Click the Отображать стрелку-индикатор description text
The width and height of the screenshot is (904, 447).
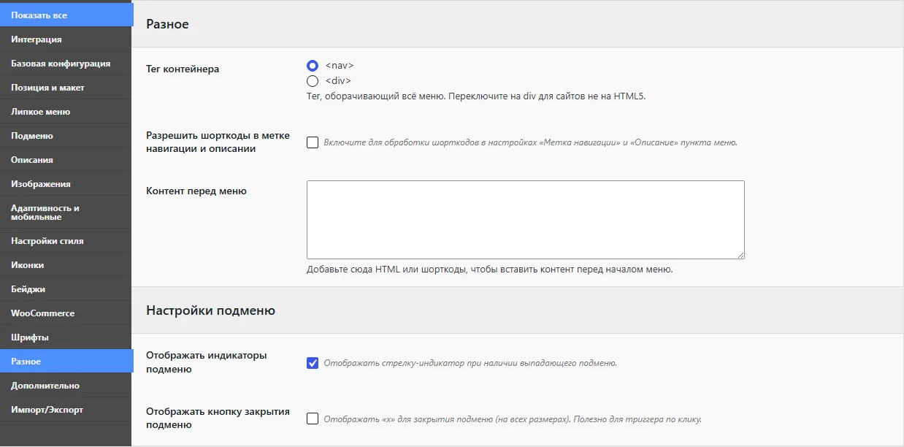pyautogui.click(x=470, y=363)
